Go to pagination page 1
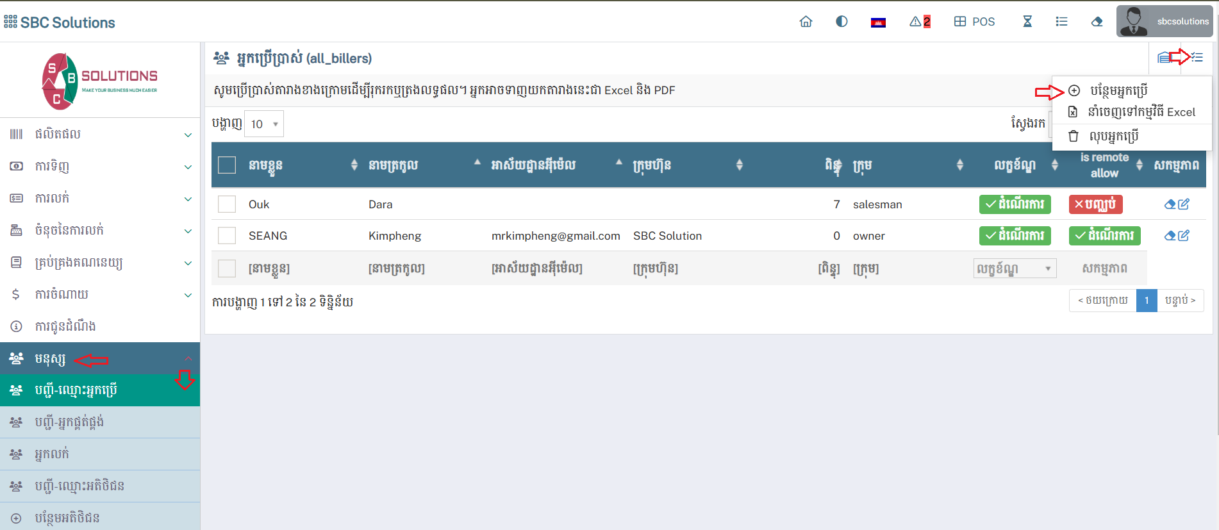 pyautogui.click(x=1146, y=301)
